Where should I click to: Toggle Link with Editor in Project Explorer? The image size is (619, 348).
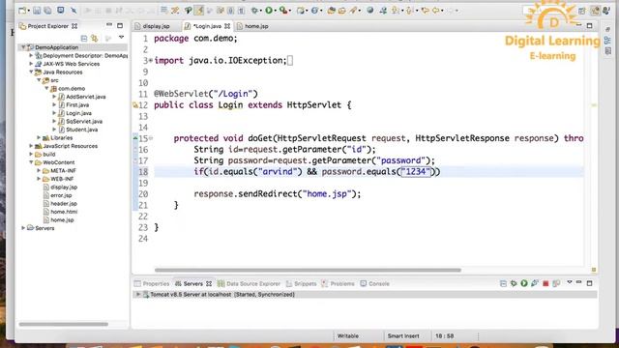[95, 39]
